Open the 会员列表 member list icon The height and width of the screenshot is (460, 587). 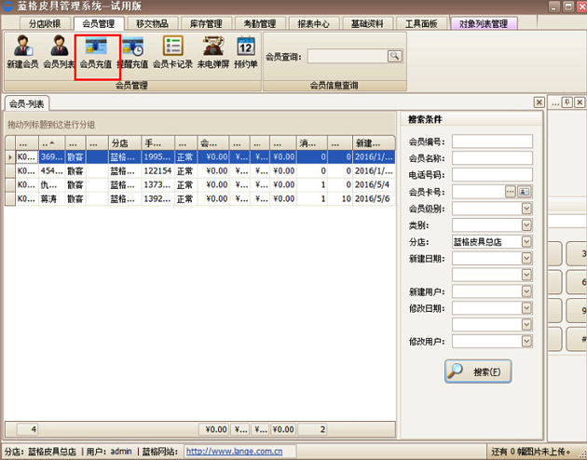pyautogui.click(x=59, y=52)
